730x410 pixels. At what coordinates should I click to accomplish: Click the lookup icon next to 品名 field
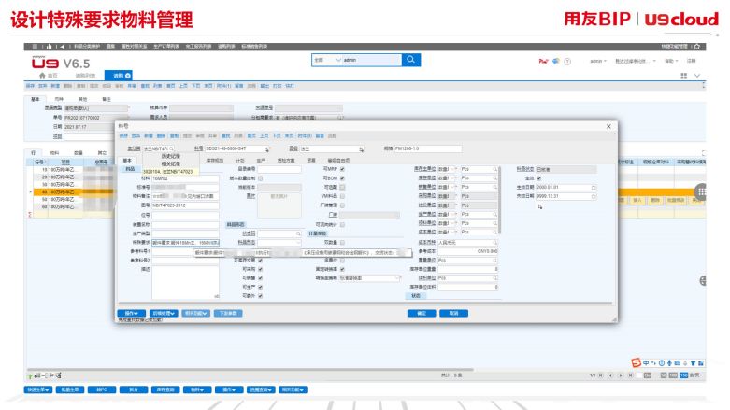click(362, 148)
